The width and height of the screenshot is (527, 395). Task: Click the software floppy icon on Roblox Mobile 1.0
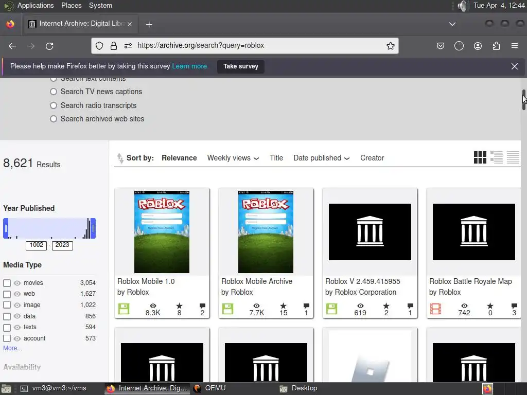tap(124, 309)
